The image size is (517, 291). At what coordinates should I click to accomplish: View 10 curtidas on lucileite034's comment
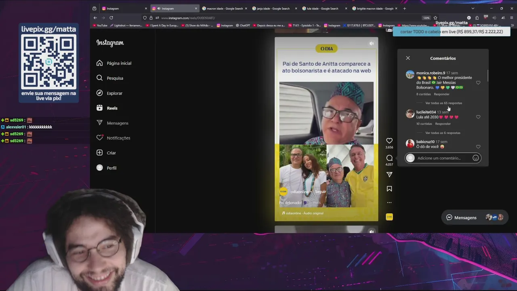pos(424,124)
